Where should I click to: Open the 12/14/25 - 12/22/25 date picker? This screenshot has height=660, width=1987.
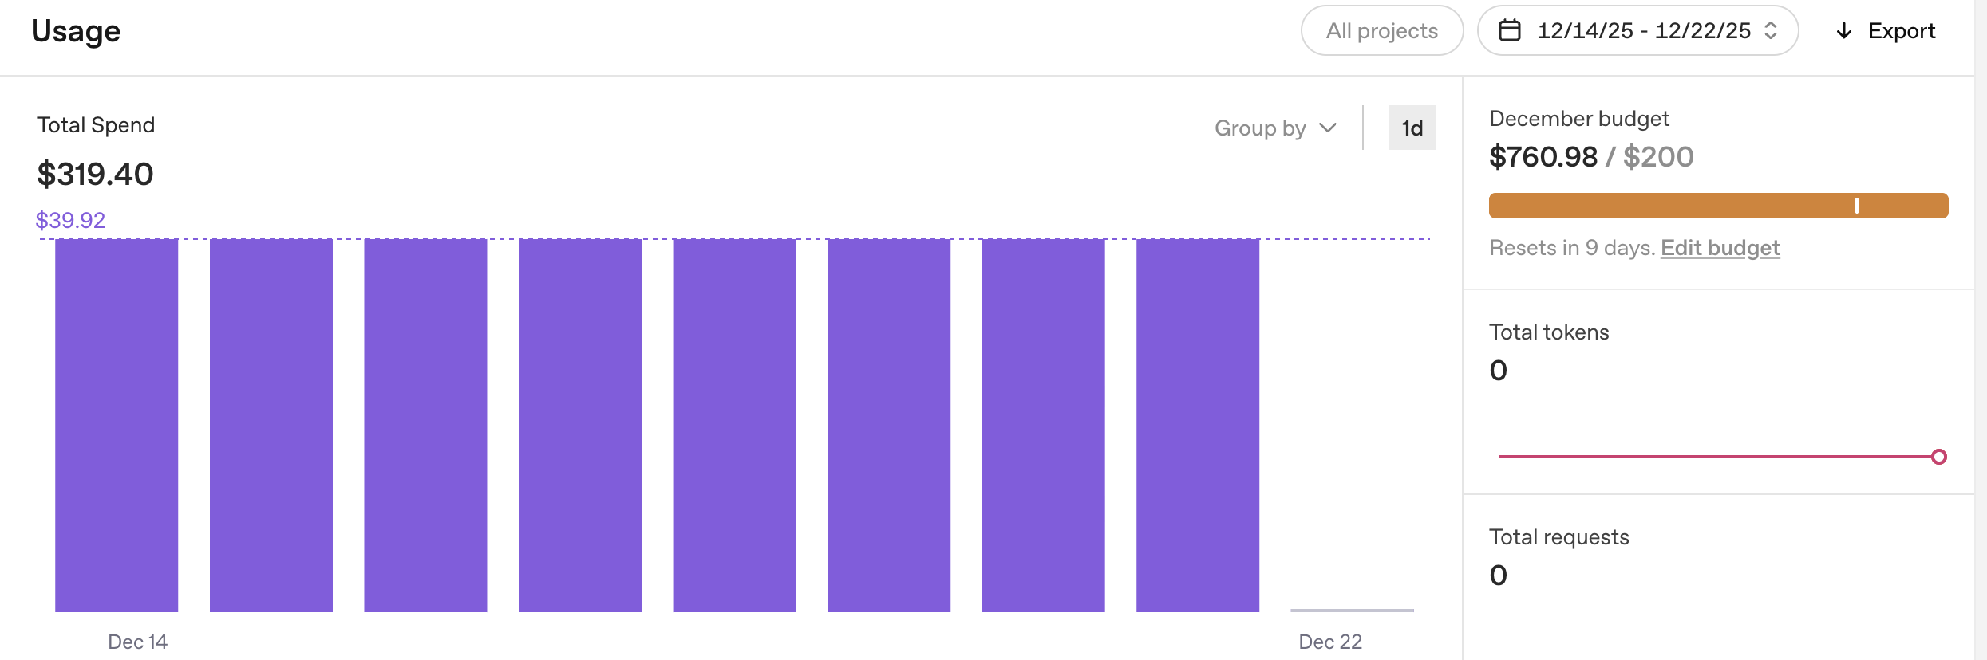click(1637, 30)
